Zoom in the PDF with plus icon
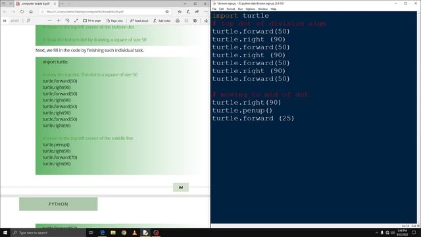The image size is (421, 237). (59, 20)
